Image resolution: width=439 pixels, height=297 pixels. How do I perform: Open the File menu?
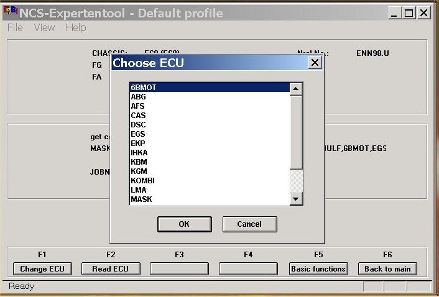[15, 28]
